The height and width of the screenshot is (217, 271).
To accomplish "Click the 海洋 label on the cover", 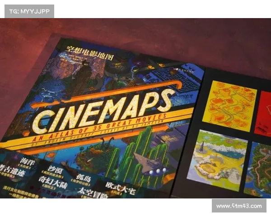I will (x=28, y=161).
